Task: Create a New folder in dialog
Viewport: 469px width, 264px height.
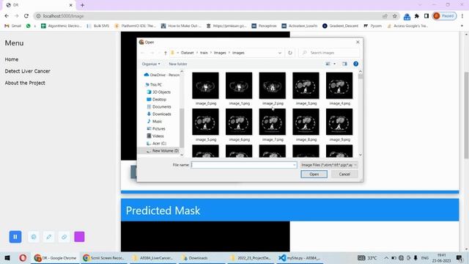Action: click(x=177, y=64)
